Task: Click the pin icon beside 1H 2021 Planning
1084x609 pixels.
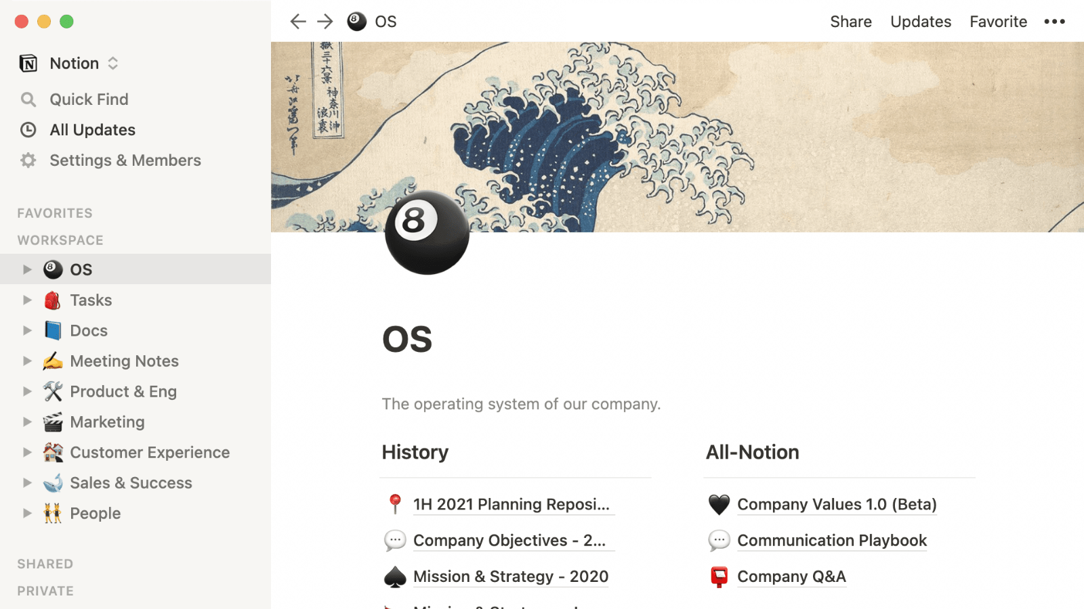Action: (395, 504)
